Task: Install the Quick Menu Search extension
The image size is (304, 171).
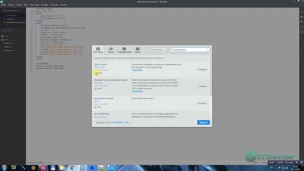Action: [202, 104]
